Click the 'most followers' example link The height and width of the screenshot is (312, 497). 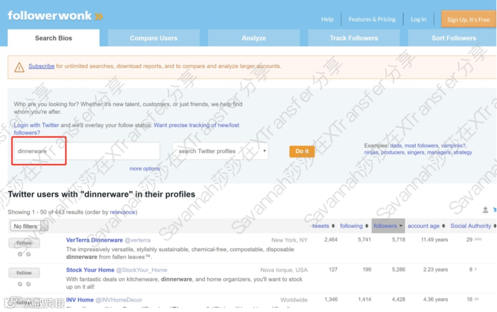tap(421, 146)
